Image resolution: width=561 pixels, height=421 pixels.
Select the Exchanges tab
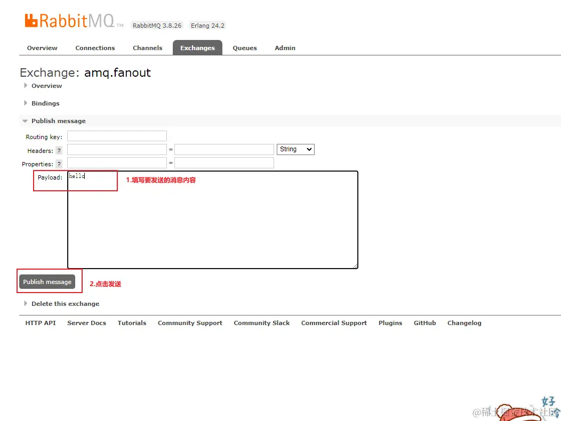coord(197,48)
